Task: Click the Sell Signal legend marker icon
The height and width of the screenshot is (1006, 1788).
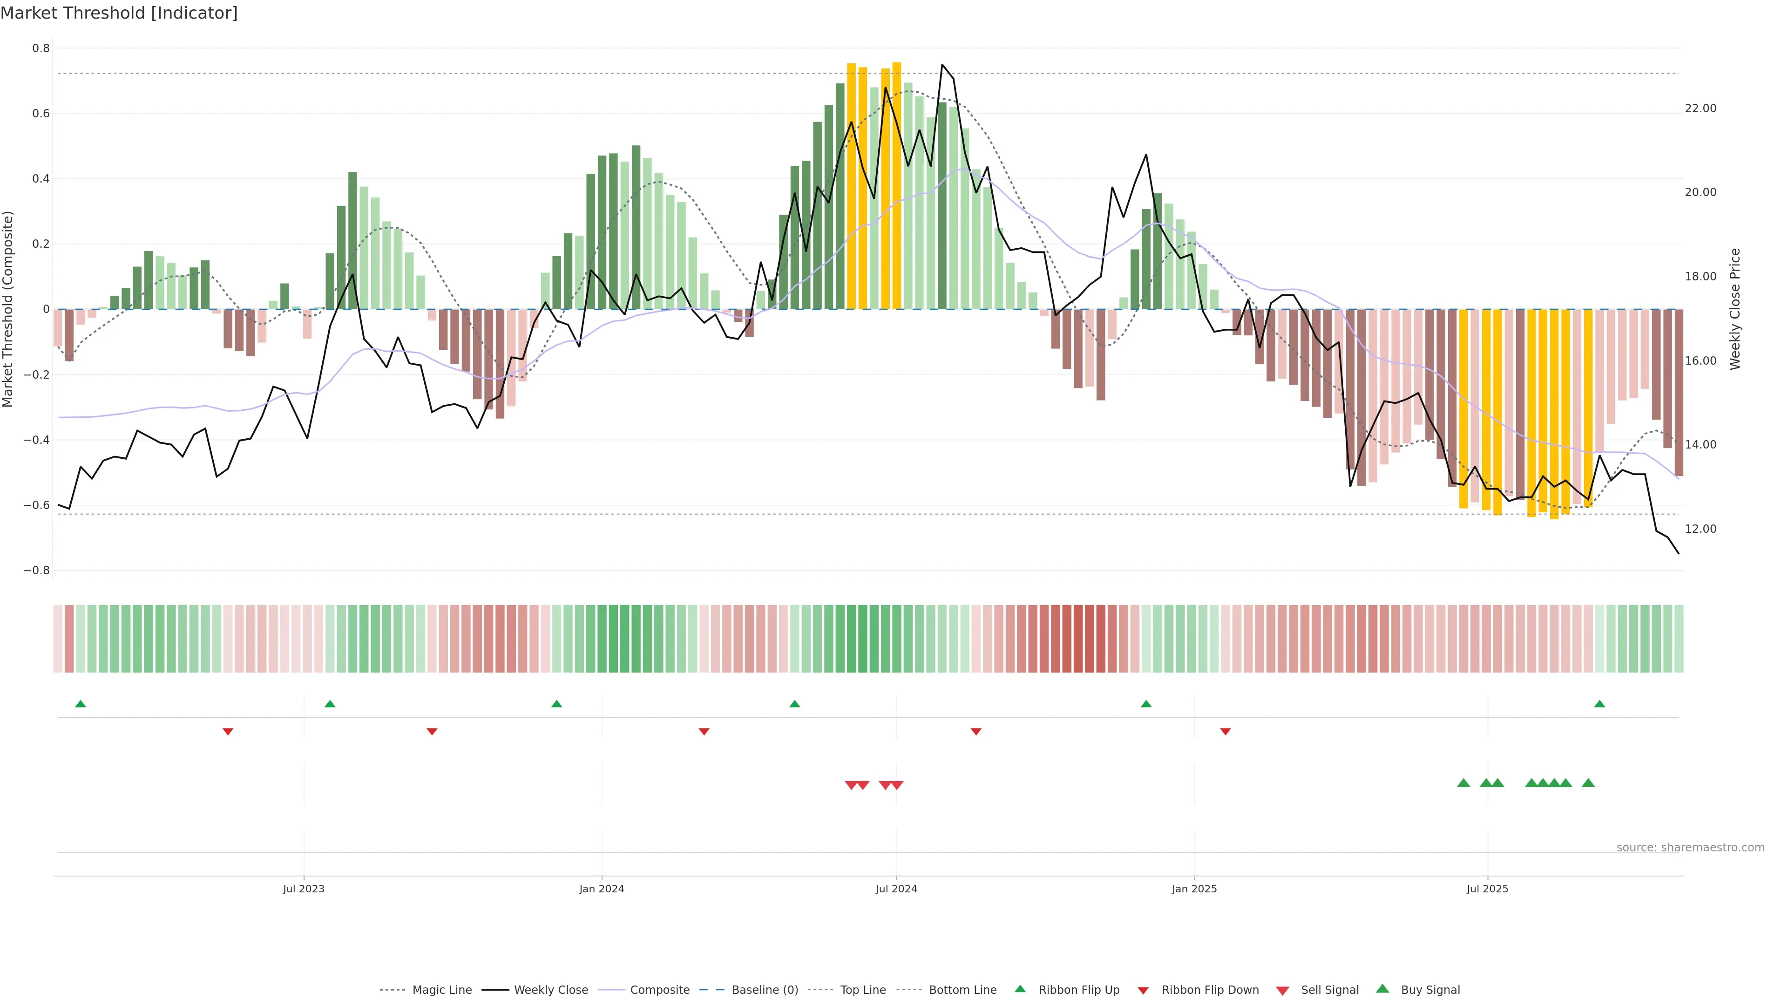Action: (1283, 990)
